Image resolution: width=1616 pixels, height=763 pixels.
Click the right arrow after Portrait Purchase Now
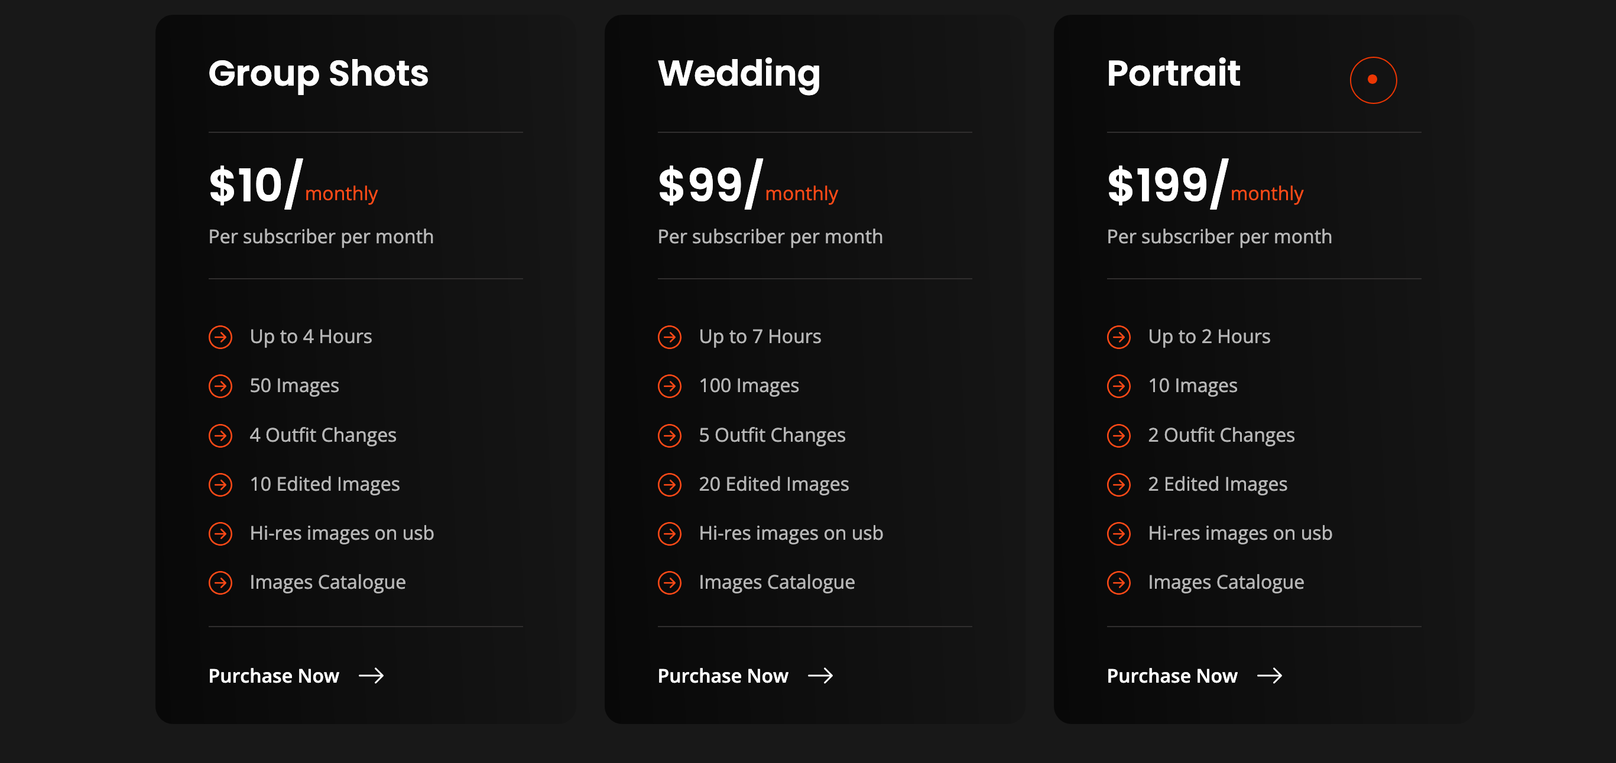[1269, 676]
